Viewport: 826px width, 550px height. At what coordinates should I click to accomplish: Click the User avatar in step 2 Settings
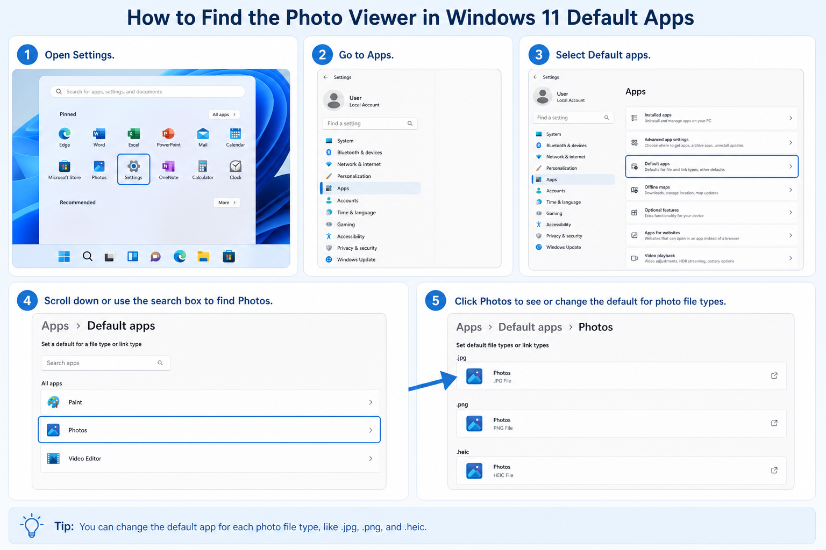tap(333, 100)
